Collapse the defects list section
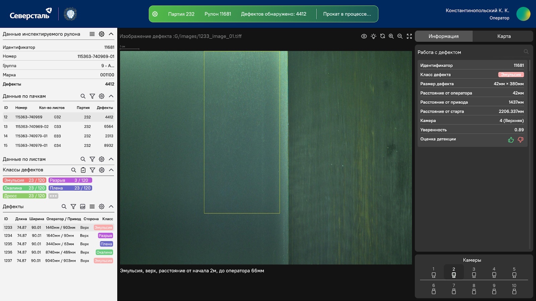The width and height of the screenshot is (536, 301). point(111,207)
